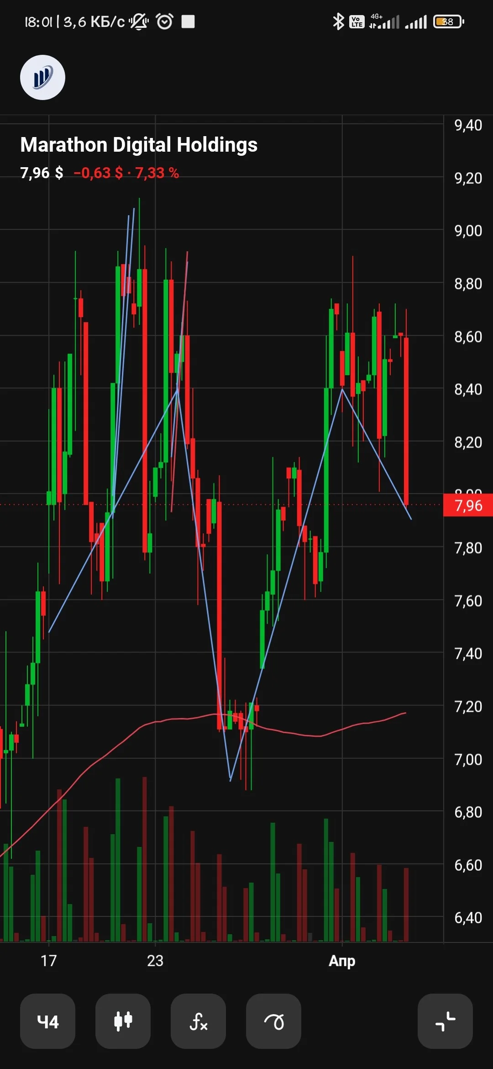Select the red 7,96 price marker
This screenshot has height=1069, width=493.
click(468, 505)
